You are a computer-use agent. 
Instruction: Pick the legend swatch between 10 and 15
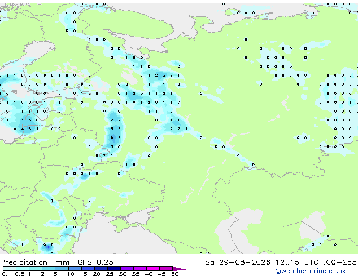pos(75,269)
